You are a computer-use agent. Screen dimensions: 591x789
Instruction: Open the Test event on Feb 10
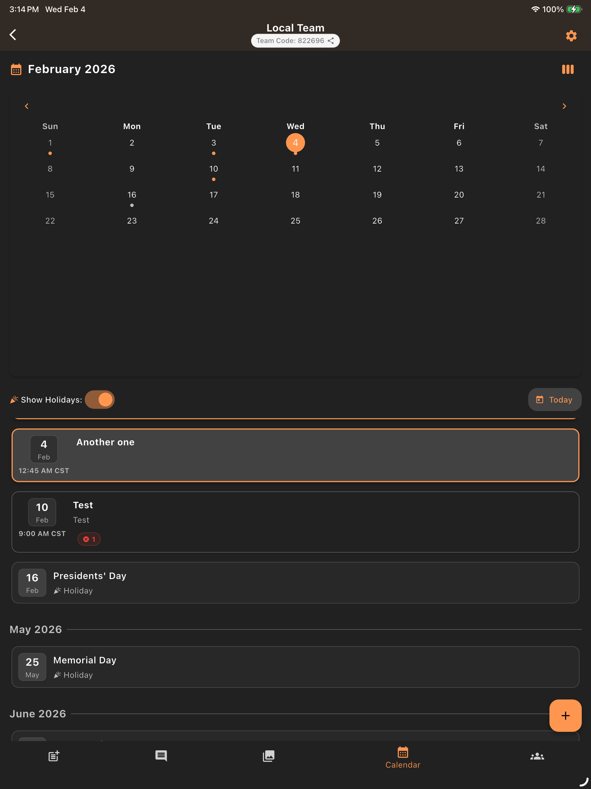(x=295, y=522)
